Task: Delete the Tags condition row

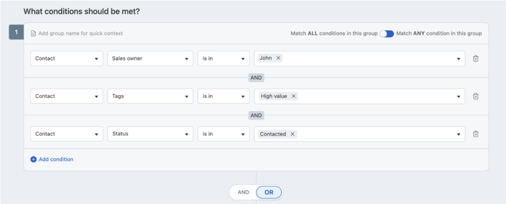Action: pyautogui.click(x=475, y=96)
